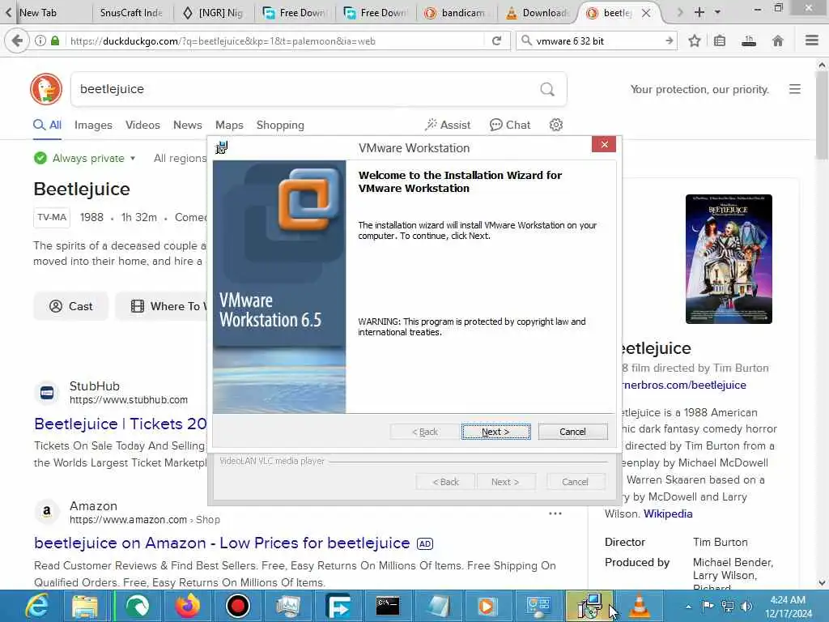Open the list all tabs dropdown arrow
Viewport: 829px width, 622px height.
click(x=717, y=12)
